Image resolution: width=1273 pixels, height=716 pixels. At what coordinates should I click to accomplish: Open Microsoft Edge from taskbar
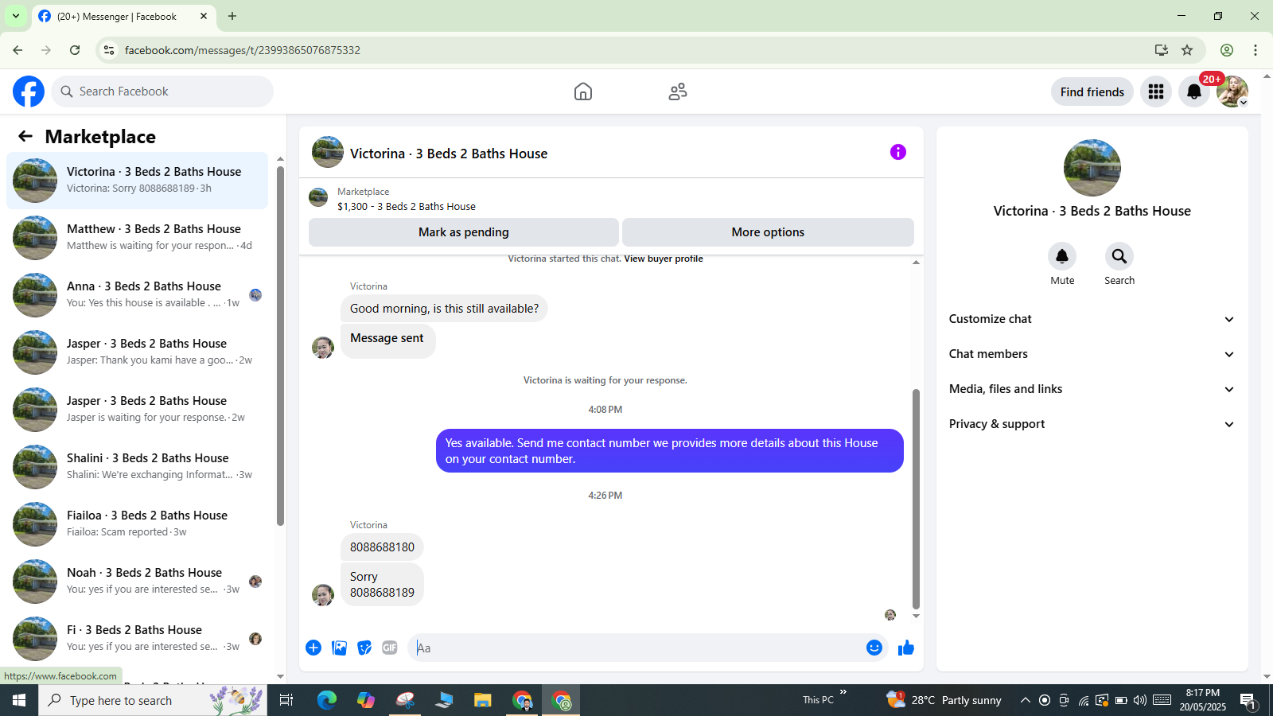tap(327, 700)
